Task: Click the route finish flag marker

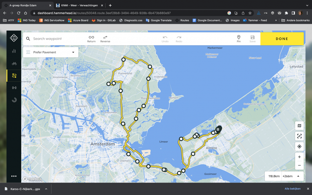Action: pyautogui.click(x=218, y=129)
